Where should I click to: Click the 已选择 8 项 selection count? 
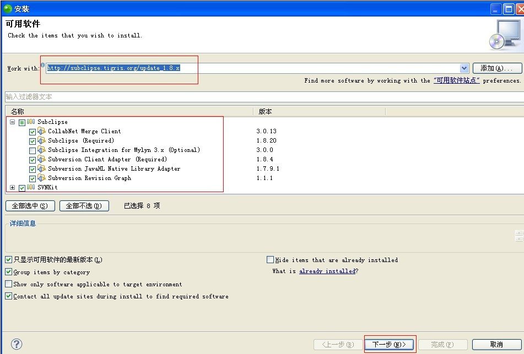tap(142, 206)
